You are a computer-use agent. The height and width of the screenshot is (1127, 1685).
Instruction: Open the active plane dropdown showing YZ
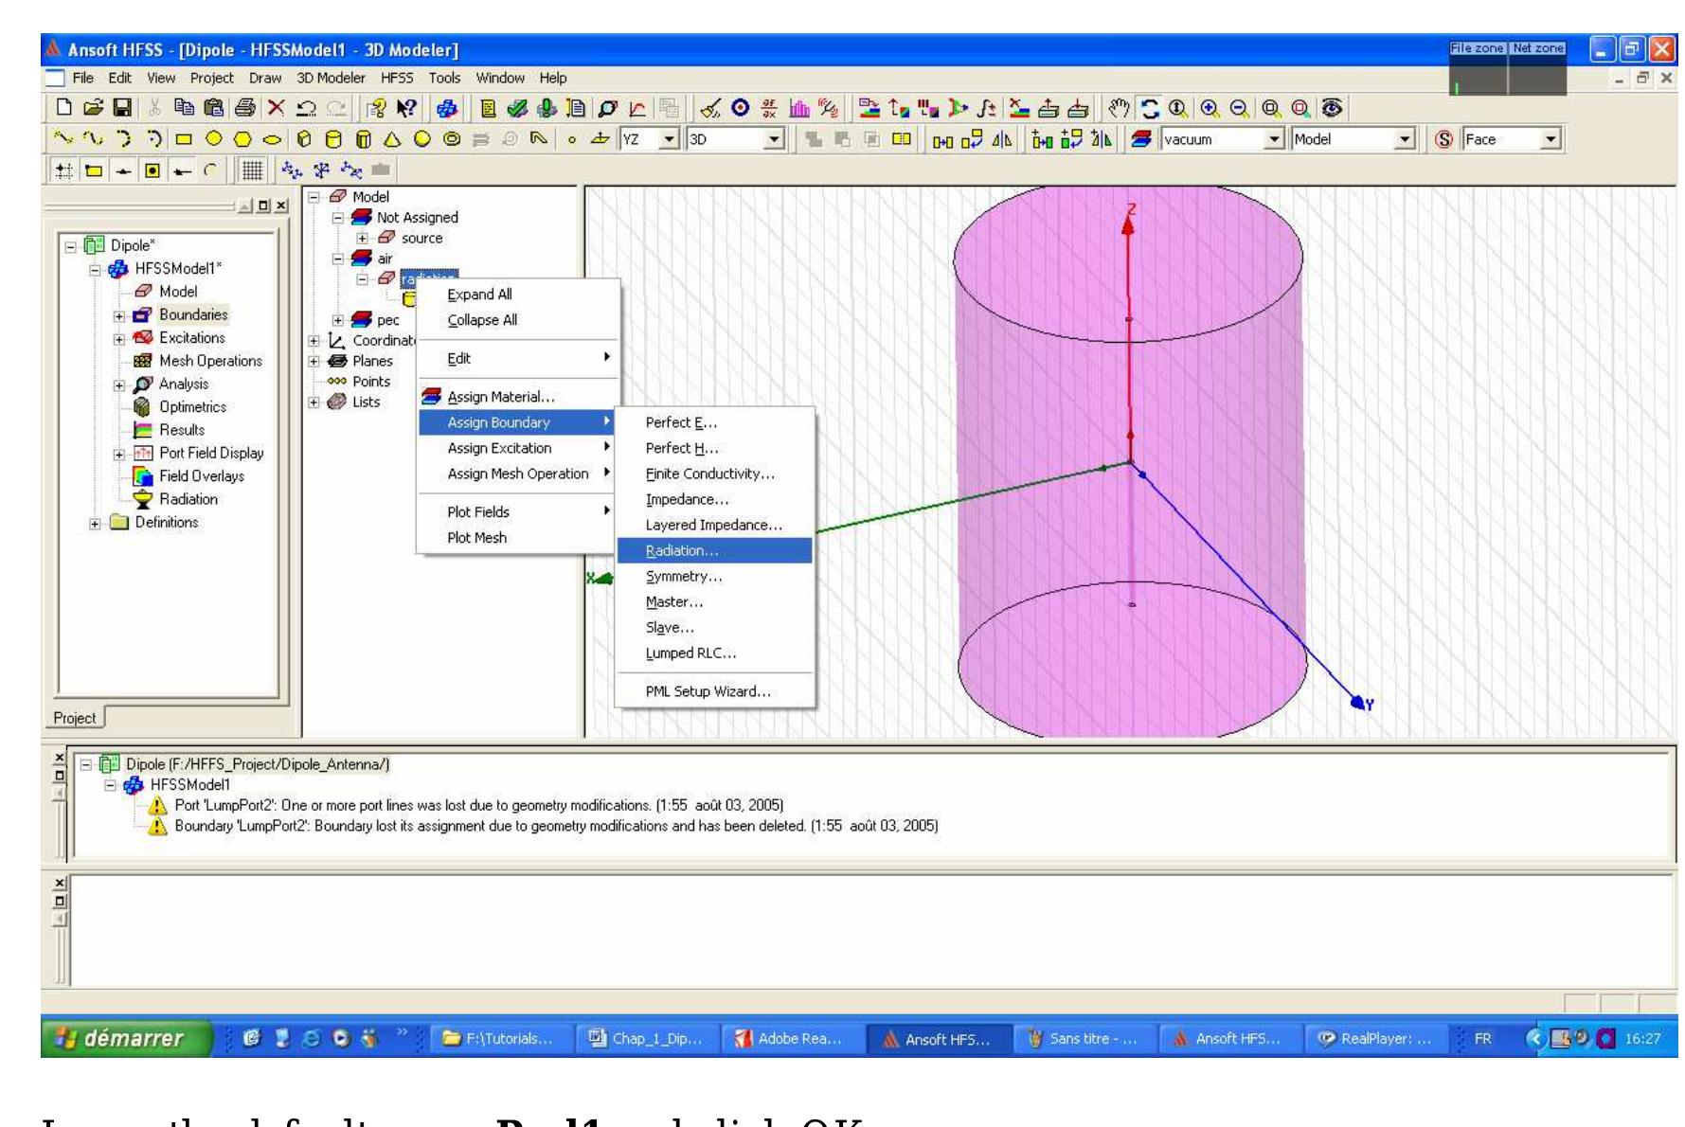pyautogui.click(x=670, y=139)
